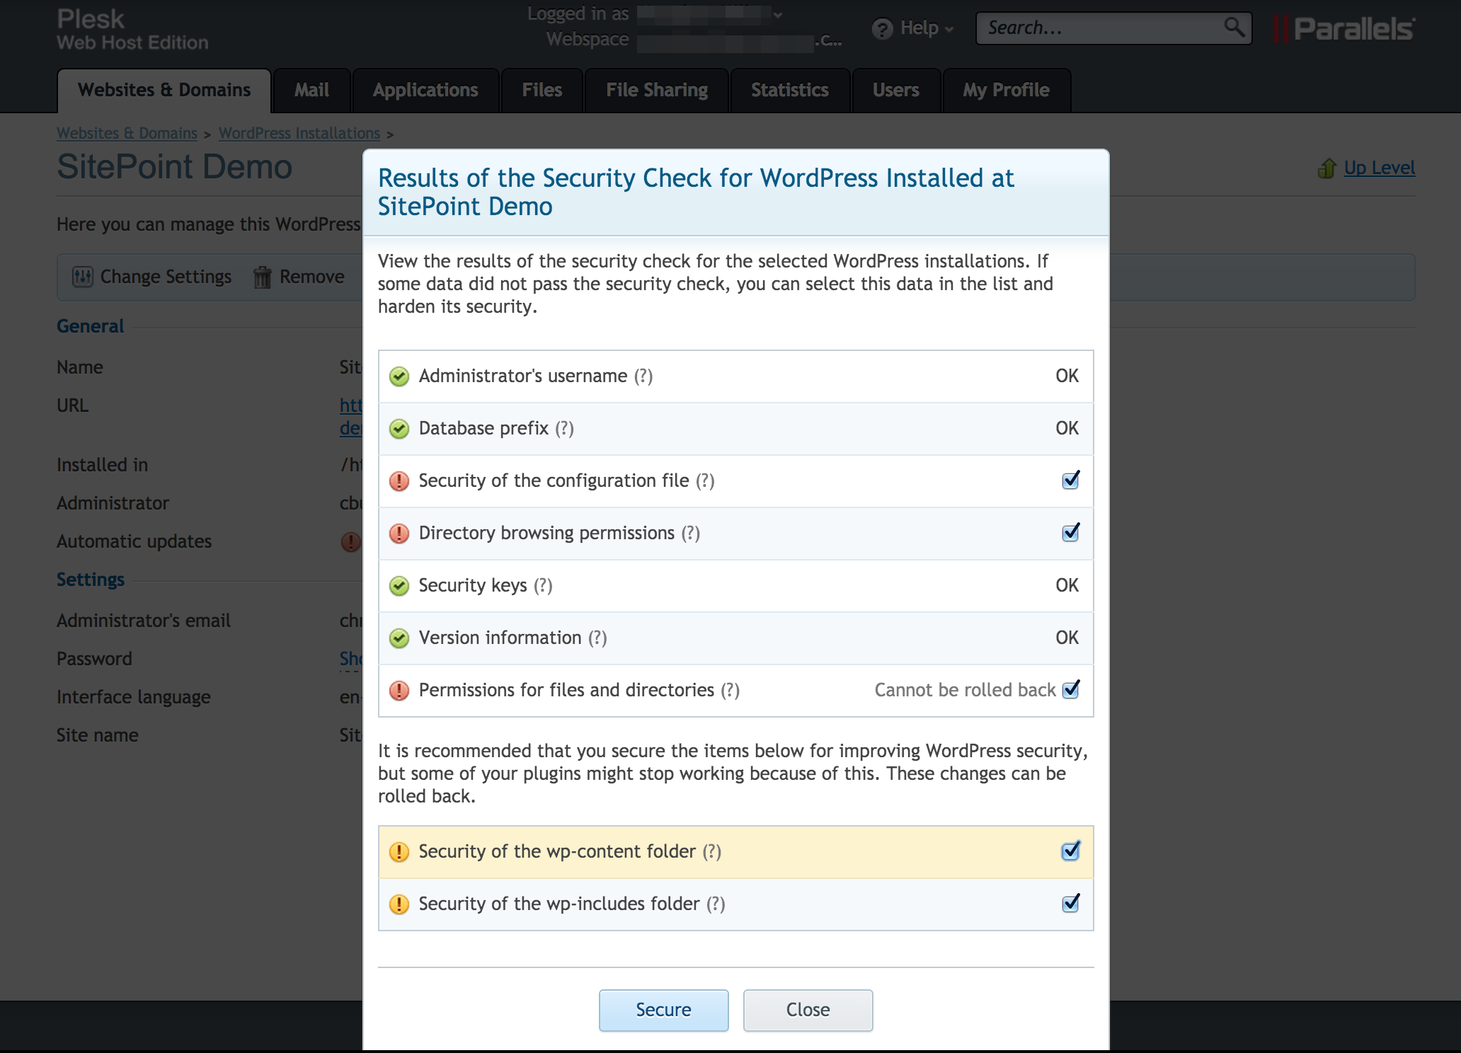Uncheck Security of the wp-includes folder checkbox
Image resolution: width=1461 pixels, height=1053 pixels.
(1071, 903)
